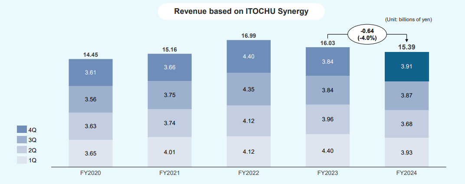Click the '-0.64 (-4.0%)' change callout
The width and height of the screenshot is (465, 184).
pos(367,35)
